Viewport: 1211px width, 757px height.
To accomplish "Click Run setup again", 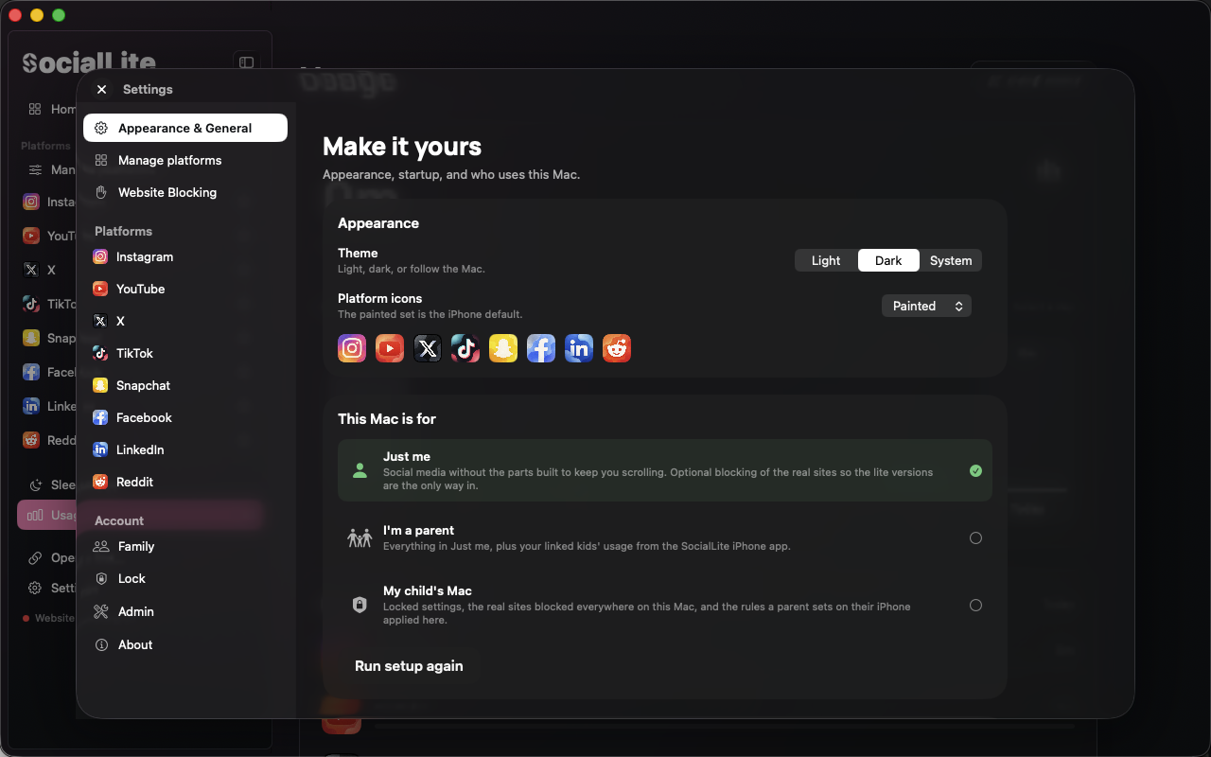I will coord(409,666).
